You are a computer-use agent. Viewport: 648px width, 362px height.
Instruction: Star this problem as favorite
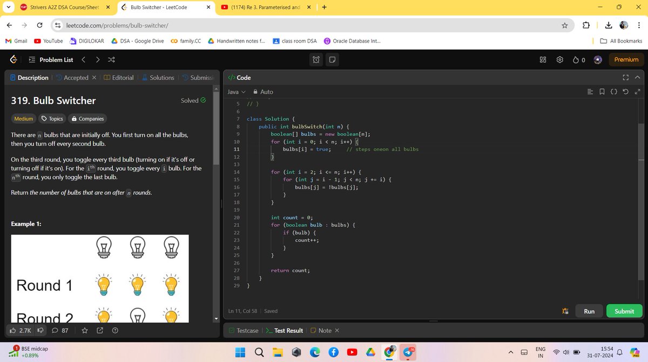pos(84,330)
